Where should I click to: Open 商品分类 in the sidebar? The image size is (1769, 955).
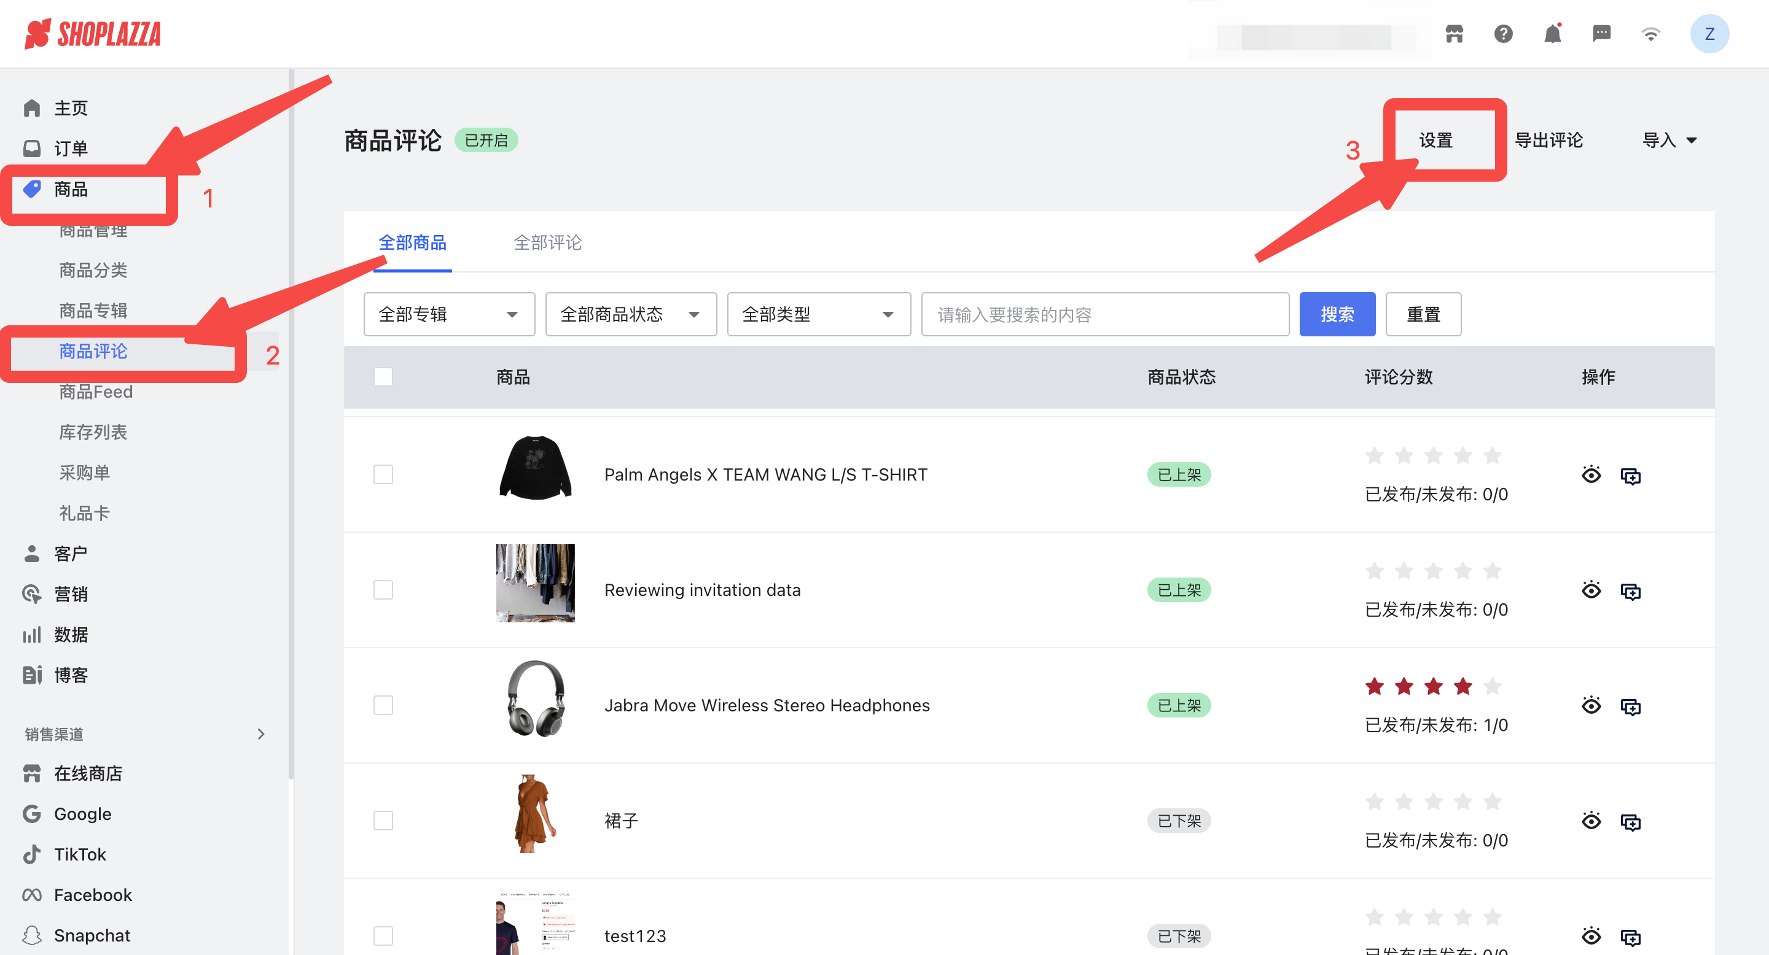(x=93, y=270)
